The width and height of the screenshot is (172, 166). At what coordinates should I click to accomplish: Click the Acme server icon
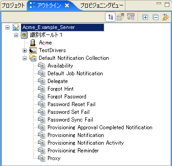click(33, 43)
